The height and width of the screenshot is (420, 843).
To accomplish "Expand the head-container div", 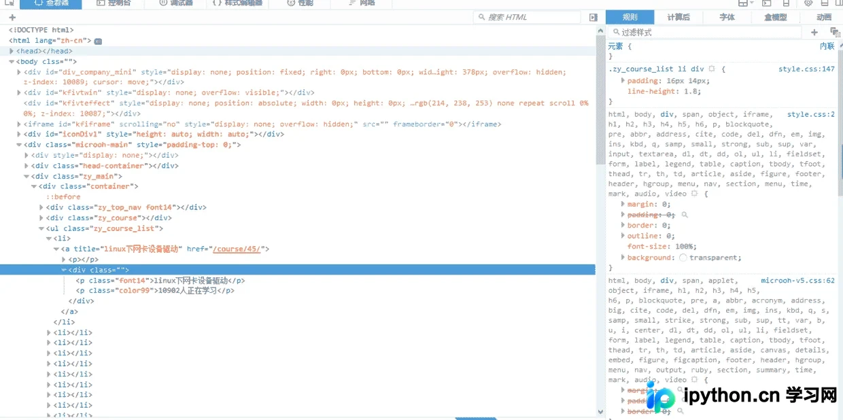I will [x=27, y=166].
